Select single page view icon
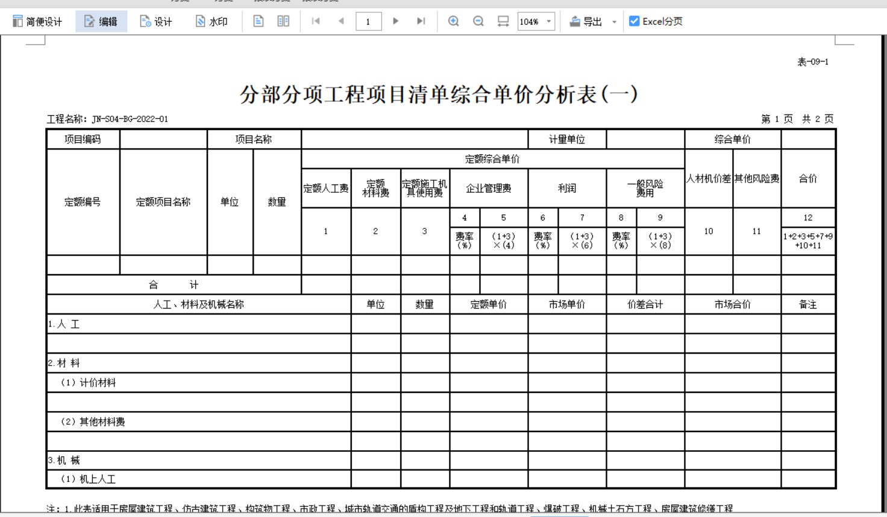This screenshot has height=517, width=887. click(x=258, y=21)
